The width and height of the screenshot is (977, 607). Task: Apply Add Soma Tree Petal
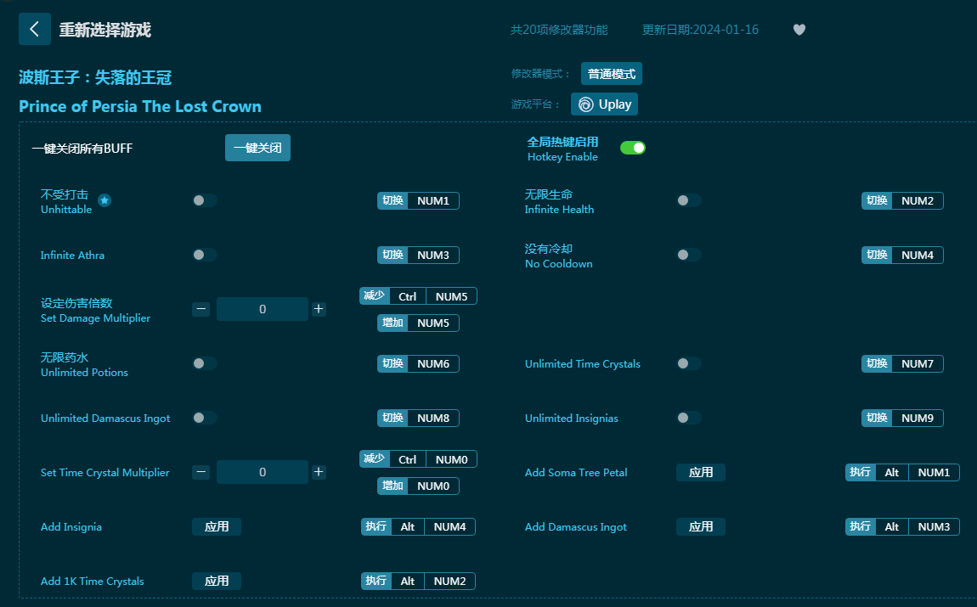[700, 473]
